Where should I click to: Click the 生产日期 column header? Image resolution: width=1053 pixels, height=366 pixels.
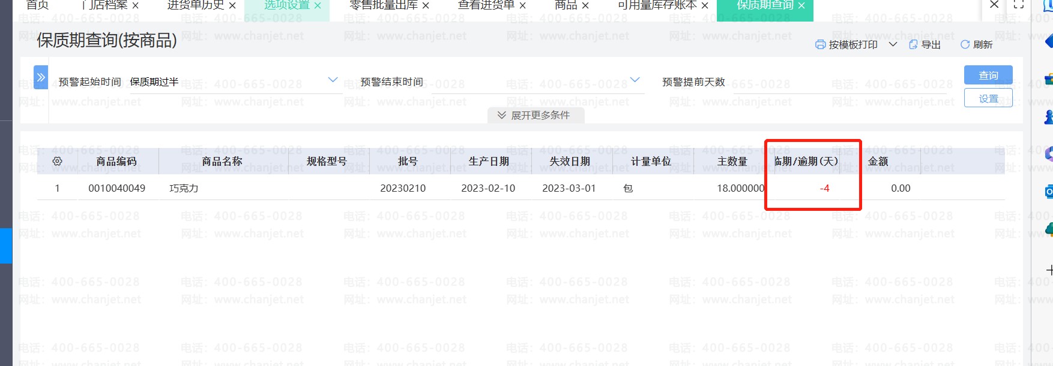[489, 161]
